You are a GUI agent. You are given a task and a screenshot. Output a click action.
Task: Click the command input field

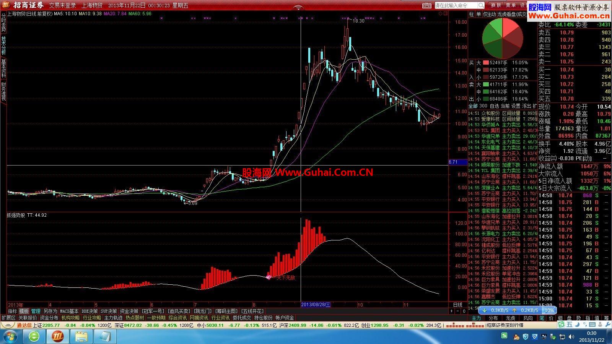coord(456,5)
